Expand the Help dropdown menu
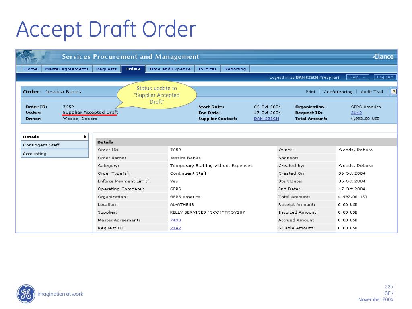 357,77
